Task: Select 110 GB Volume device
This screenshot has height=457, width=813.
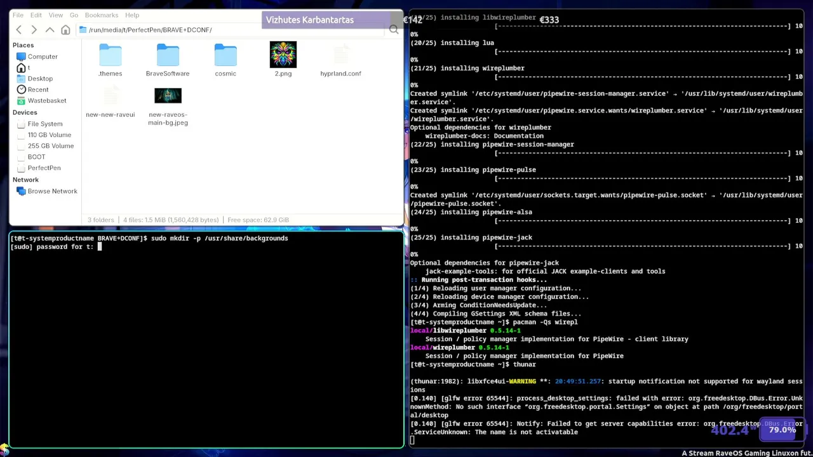Action: [50, 135]
